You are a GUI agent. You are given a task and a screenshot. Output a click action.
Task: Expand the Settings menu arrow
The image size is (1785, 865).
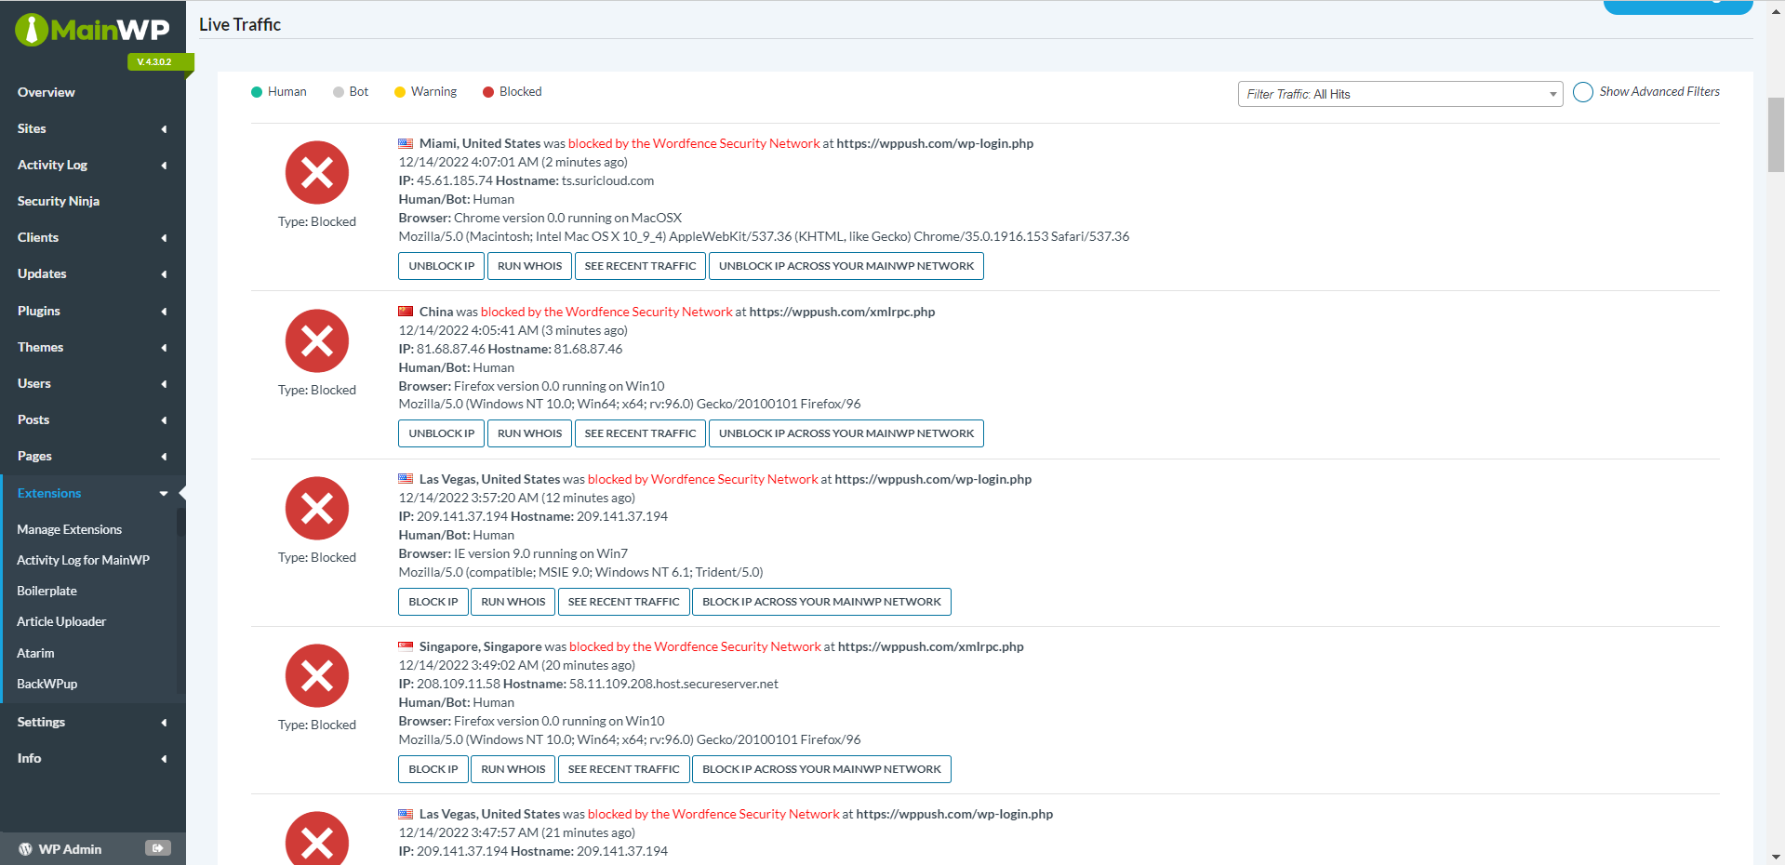click(x=164, y=723)
